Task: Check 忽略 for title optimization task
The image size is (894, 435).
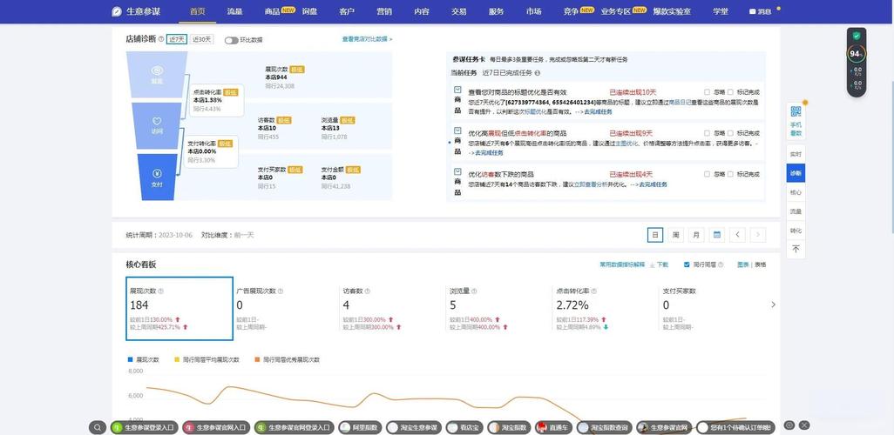Action: [x=707, y=91]
